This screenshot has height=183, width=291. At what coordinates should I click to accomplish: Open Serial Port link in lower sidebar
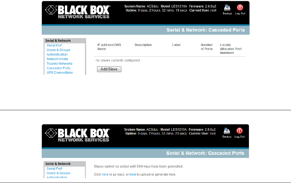[x=54, y=168]
